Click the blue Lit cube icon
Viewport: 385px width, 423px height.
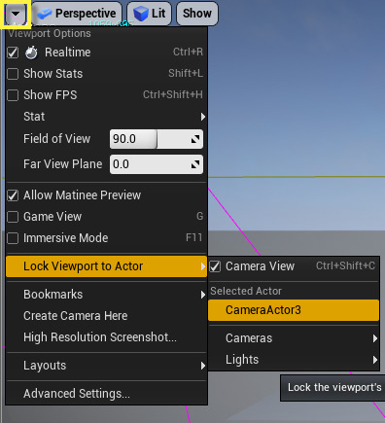[141, 14]
